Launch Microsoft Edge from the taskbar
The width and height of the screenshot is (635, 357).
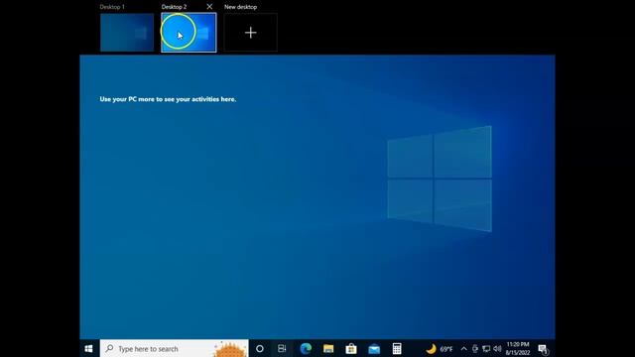[x=306, y=348]
